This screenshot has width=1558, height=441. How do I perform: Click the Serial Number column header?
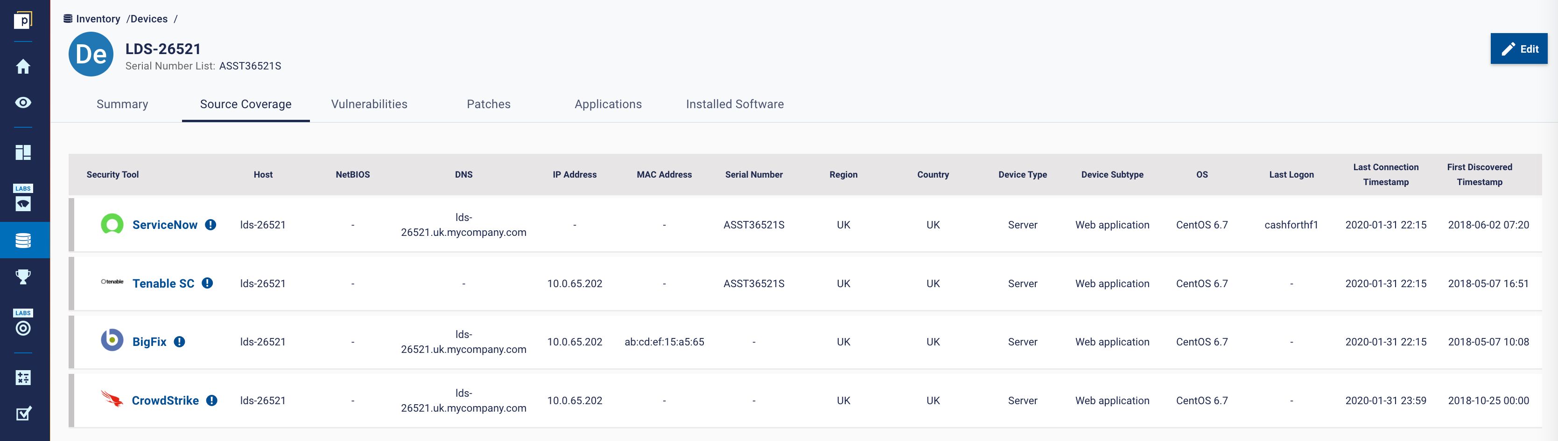coord(754,175)
